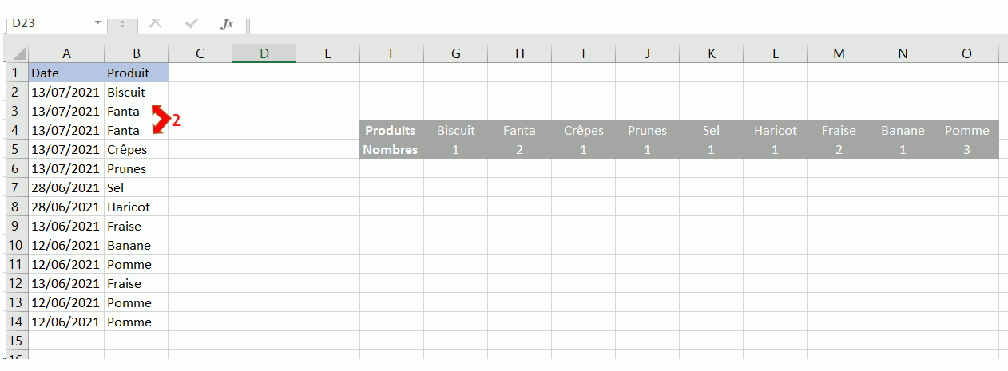The height and width of the screenshot is (371, 1008).
Task: Click the Enter checkmark in formula bar
Action: (x=191, y=23)
